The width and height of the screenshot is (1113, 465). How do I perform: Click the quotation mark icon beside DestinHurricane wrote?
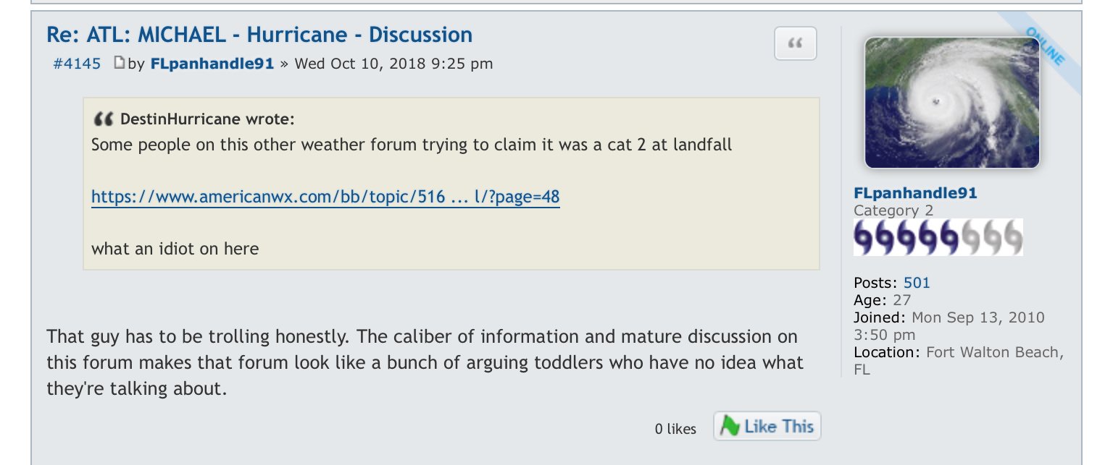coord(103,119)
